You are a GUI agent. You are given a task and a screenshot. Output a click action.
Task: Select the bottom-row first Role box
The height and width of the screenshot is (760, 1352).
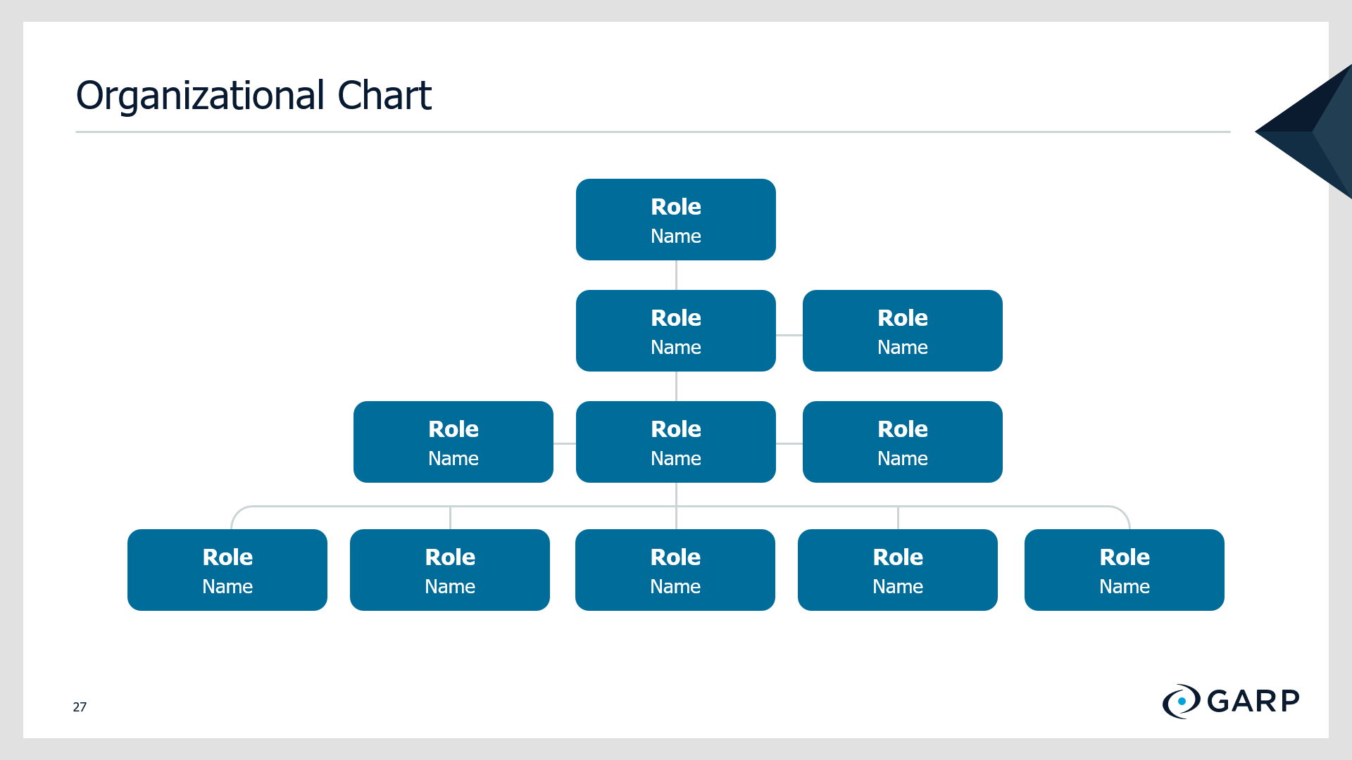click(x=227, y=570)
